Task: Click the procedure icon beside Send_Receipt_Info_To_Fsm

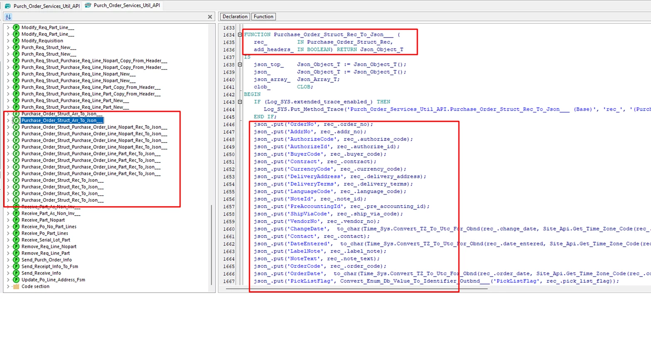Action: pos(16,266)
